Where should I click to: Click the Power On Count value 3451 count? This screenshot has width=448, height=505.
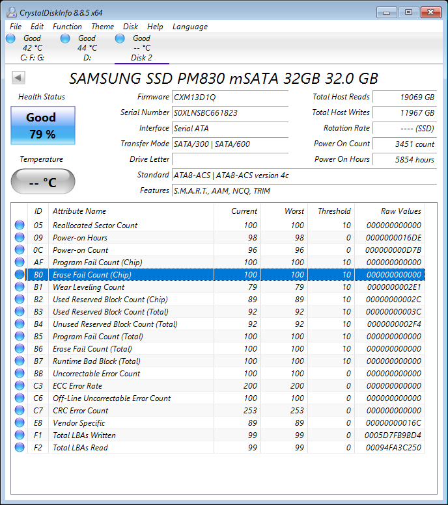click(405, 144)
